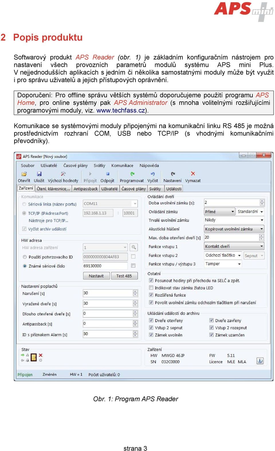Open the Soubor menu

pos(27,165)
